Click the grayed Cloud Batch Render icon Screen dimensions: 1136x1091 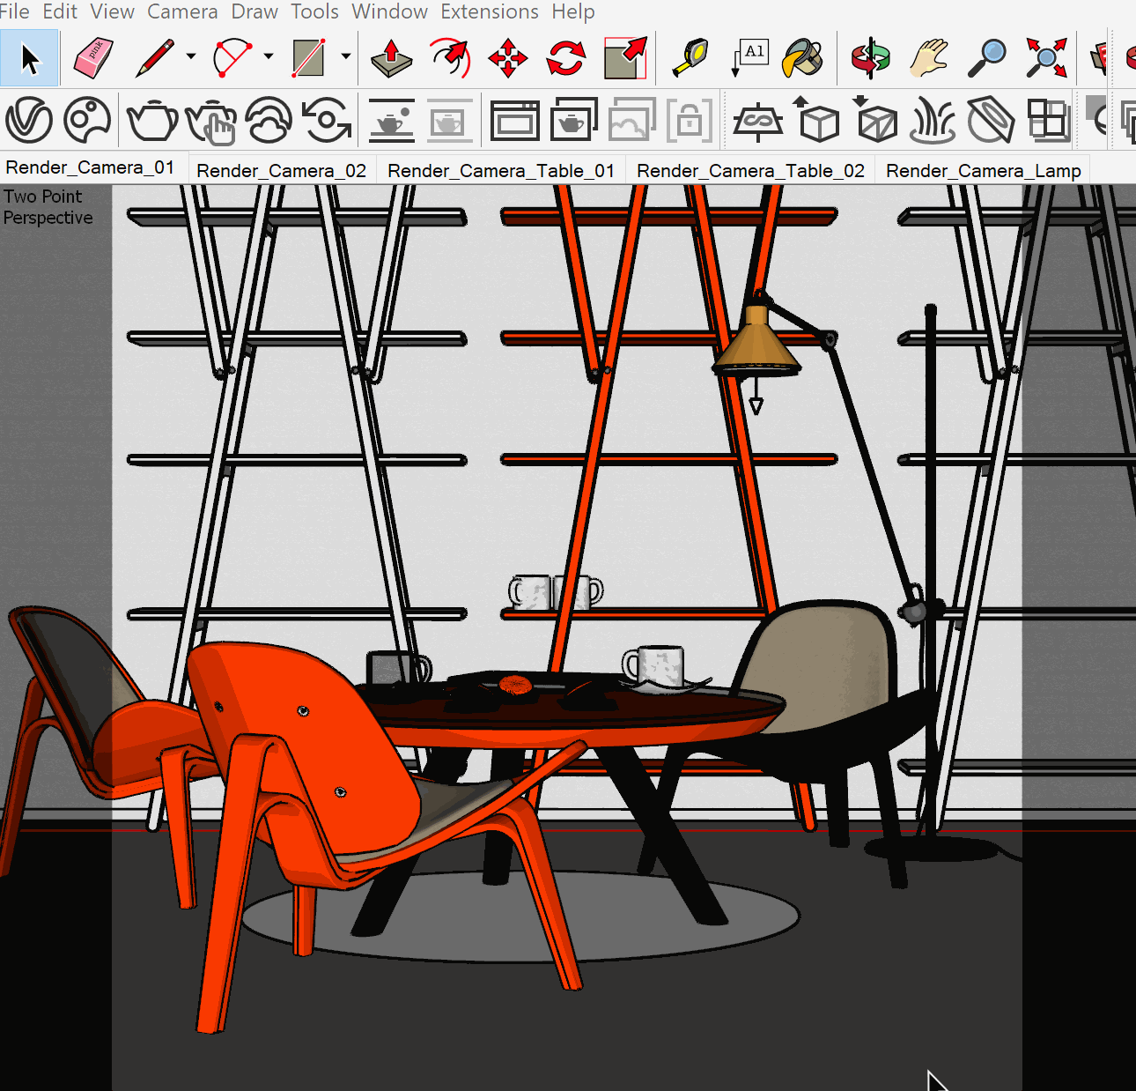pos(632,120)
